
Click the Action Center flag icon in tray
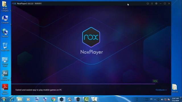coord(169,99)
